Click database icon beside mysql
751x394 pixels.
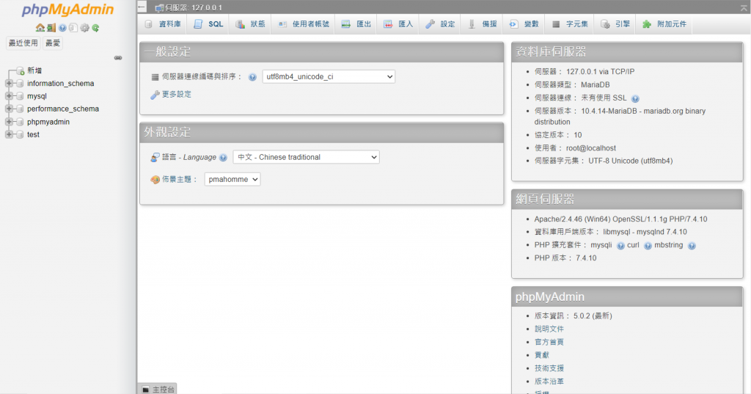[x=20, y=96]
